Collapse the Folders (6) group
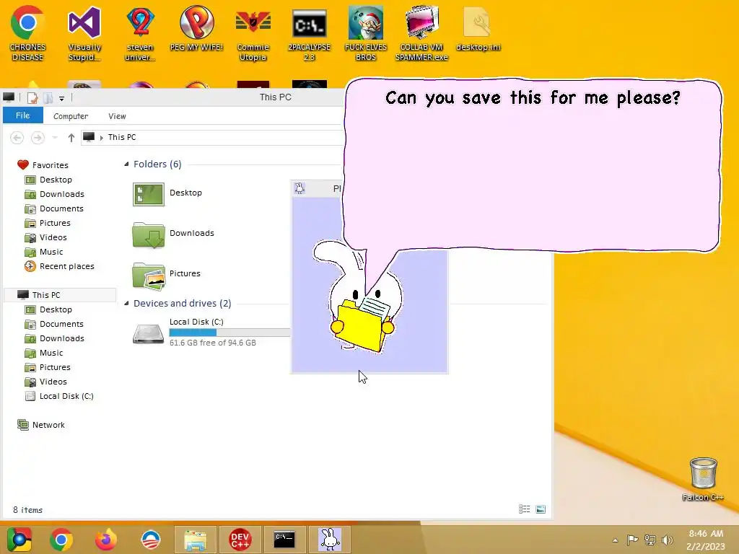Screen dimensions: 739x554 [126, 164]
